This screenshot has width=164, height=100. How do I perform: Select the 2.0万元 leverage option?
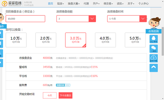(x=46, y=40)
